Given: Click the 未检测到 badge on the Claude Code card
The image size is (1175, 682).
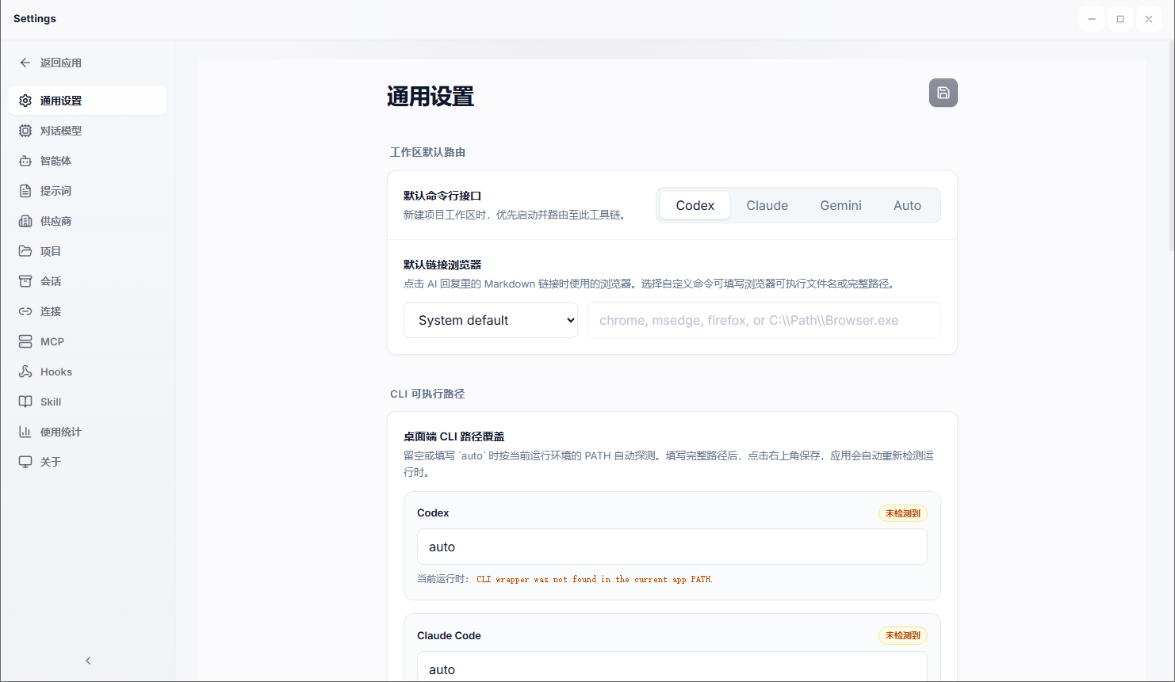Looking at the screenshot, I should point(903,635).
